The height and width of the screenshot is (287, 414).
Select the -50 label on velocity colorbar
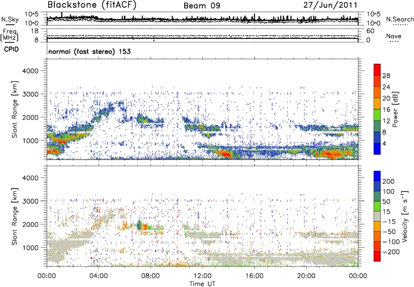[x=389, y=232]
